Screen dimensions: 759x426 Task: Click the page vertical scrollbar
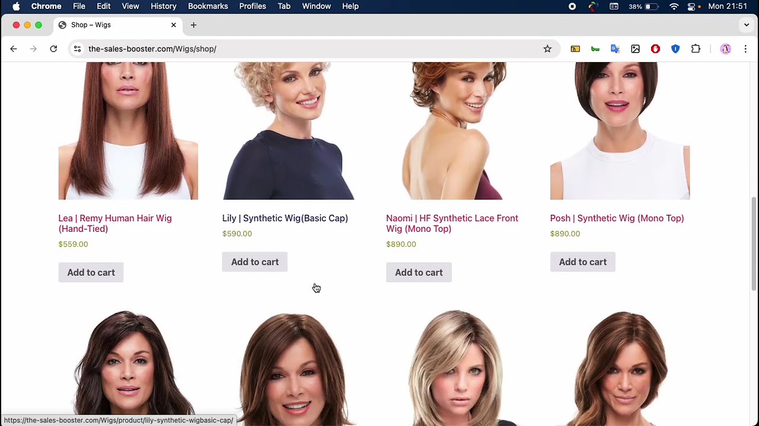click(x=754, y=244)
